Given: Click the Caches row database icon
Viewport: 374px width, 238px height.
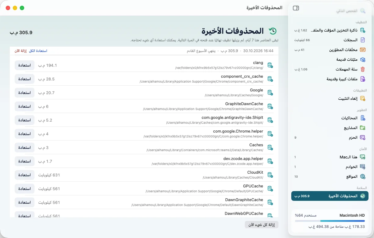Looking at the screenshot, I should [270, 147].
